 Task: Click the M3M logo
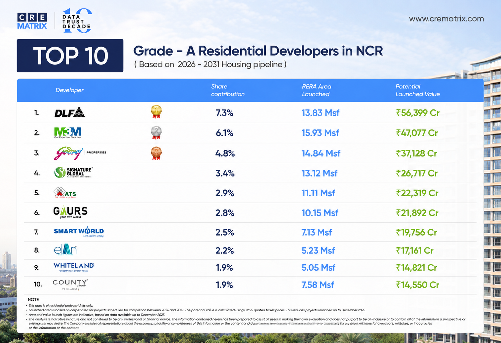point(68,133)
